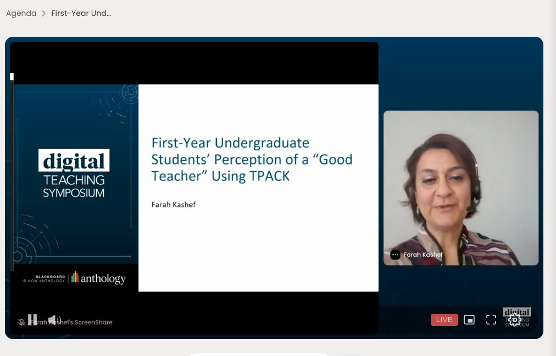
Task: Select the First-Year Und… breadcrumb item
Action: pos(81,13)
